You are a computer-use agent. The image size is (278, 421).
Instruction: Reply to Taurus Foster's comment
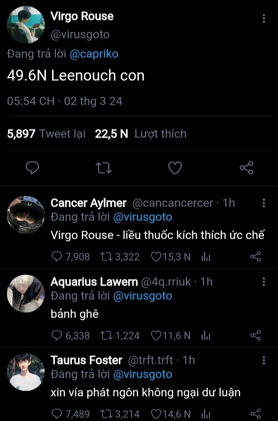[57, 414]
